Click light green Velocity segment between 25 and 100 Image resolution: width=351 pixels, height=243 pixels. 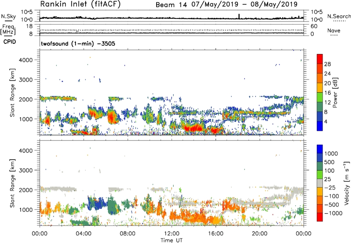pyautogui.click(x=320, y=175)
